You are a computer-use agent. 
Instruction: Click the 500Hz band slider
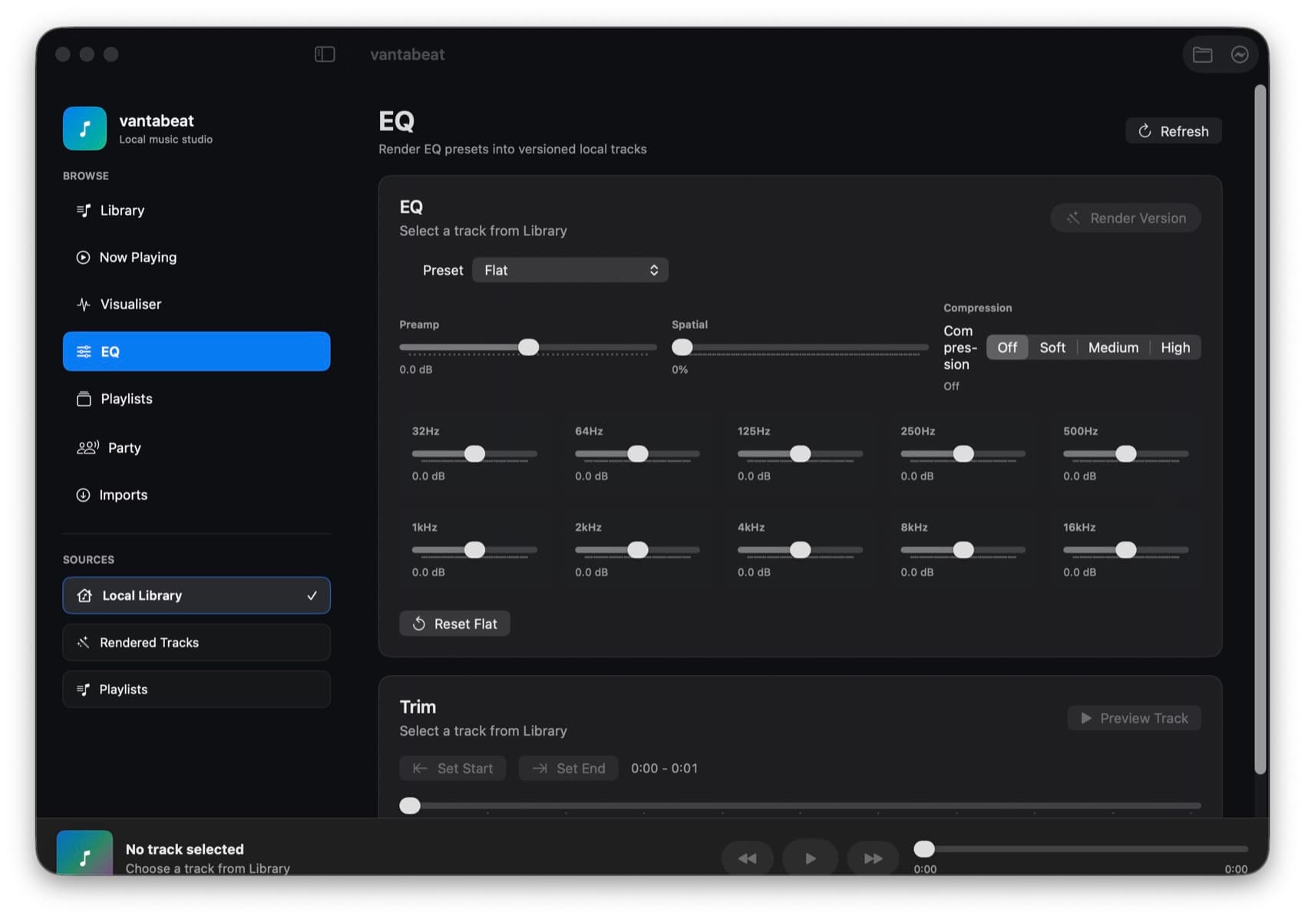pos(1125,453)
